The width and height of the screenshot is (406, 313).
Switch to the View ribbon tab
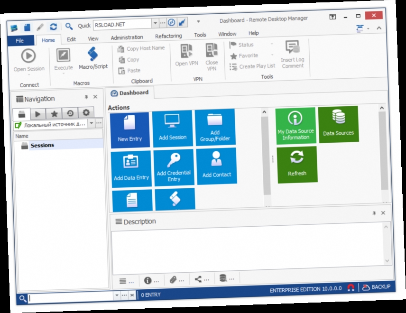coord(93,38)
